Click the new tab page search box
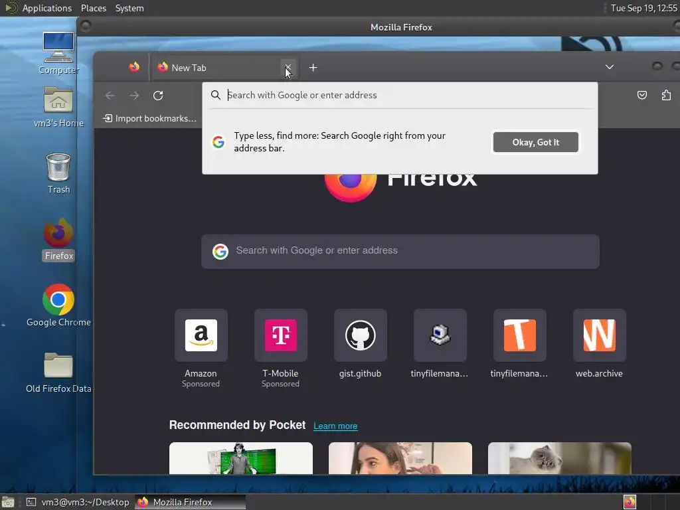 click(x=400, y=251)
